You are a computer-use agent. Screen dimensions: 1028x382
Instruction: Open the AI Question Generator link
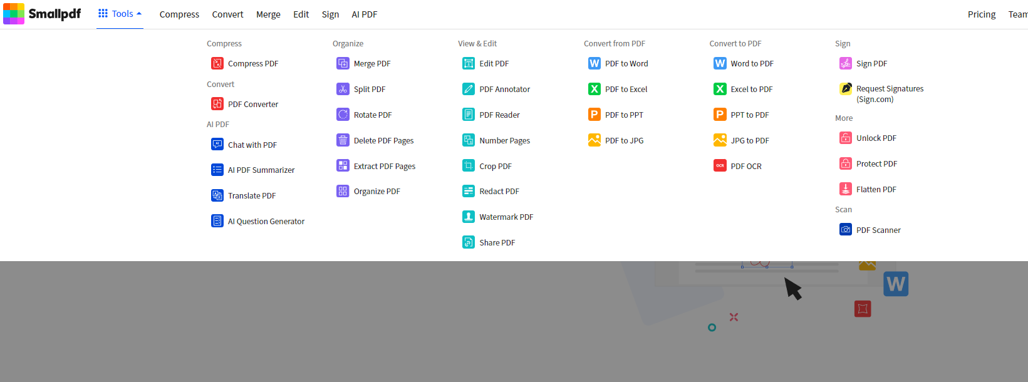pos(266,221)
